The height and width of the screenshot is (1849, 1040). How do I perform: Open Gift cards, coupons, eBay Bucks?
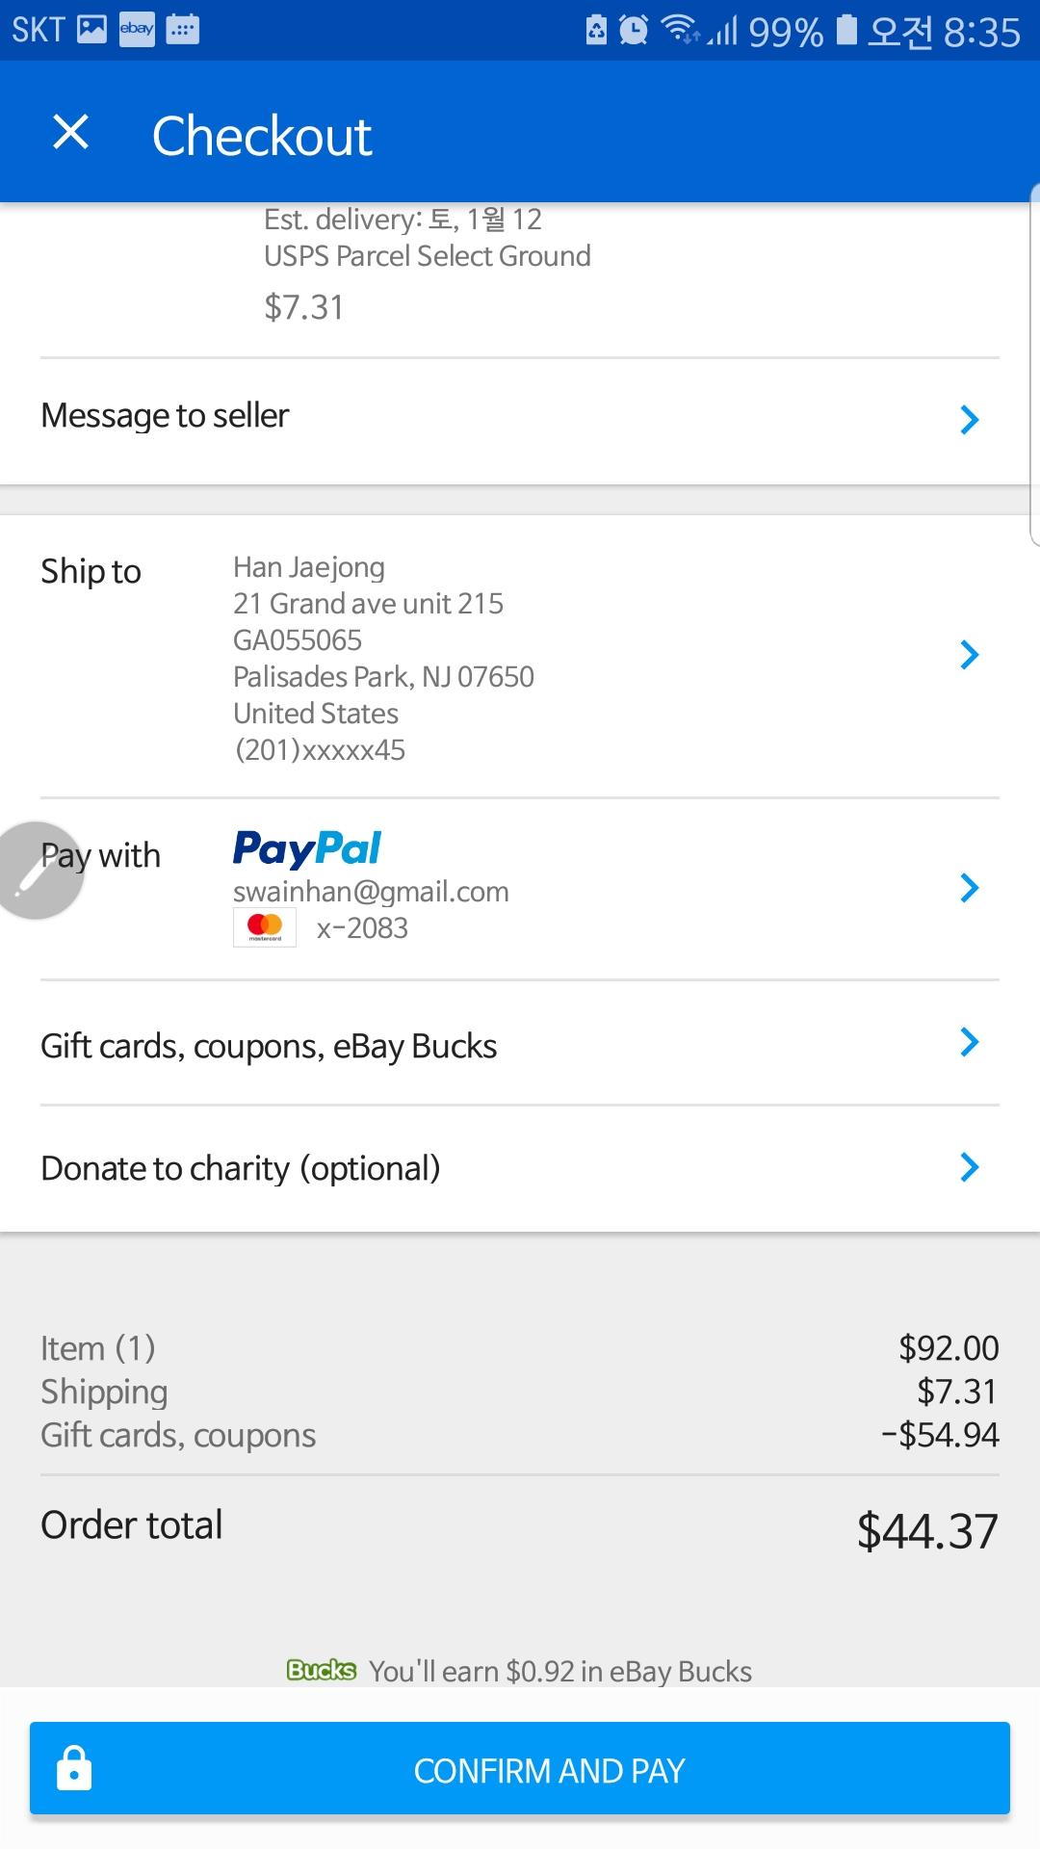point(269,1046)
